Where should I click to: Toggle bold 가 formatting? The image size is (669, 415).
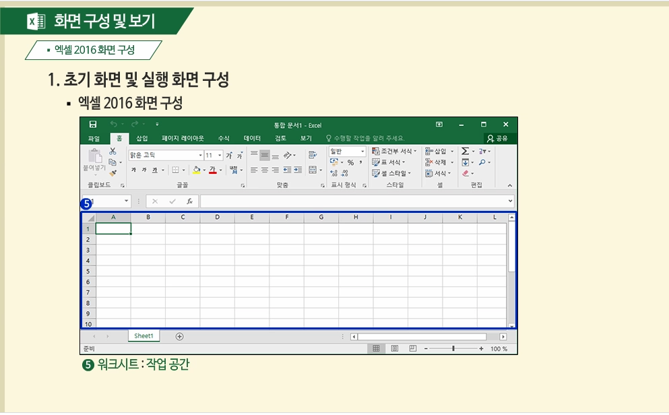(x=133, y=170)
